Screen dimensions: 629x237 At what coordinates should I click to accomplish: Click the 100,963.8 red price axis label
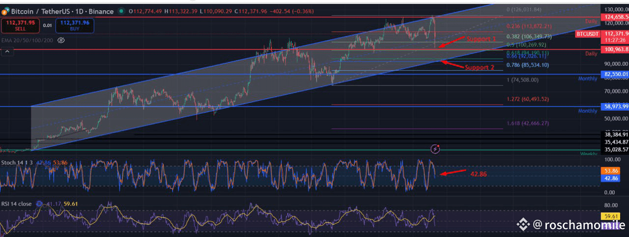(615, 50)
